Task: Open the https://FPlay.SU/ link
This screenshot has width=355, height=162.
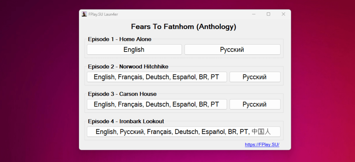Action: (262, 145)
